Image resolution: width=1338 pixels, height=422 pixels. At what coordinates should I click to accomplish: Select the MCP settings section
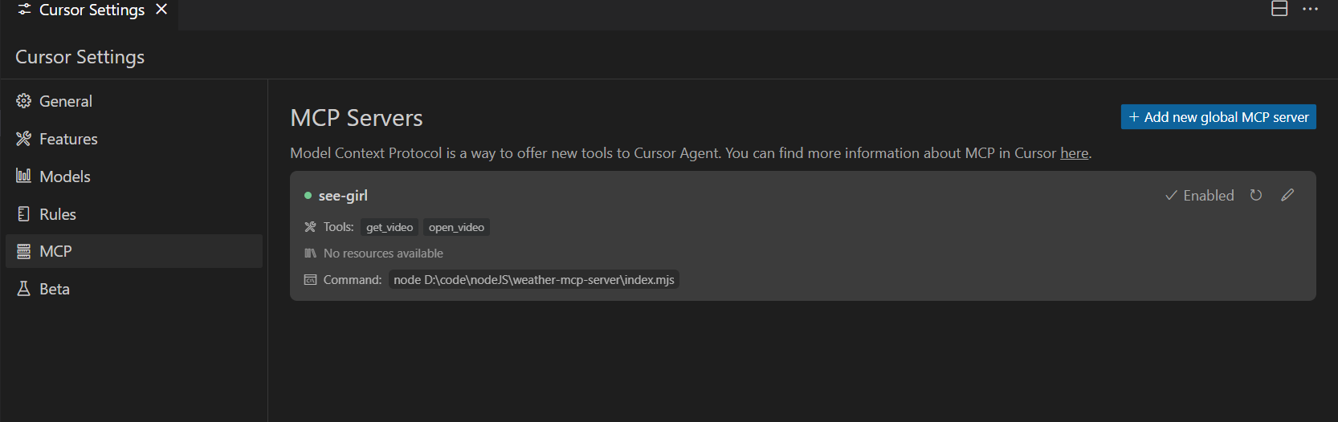[55, 251]
